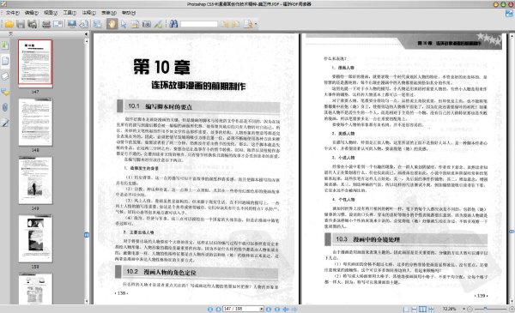
Task: Click the blue icon at top-right corner
Action: click(x=509, y=14)
